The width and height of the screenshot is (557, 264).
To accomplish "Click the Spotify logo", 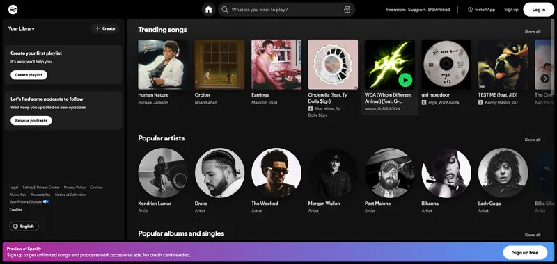I will [x=13, y=9].
